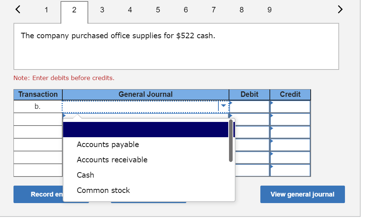Click the Debit field for transaction b
365x218 pixels.
249,106
